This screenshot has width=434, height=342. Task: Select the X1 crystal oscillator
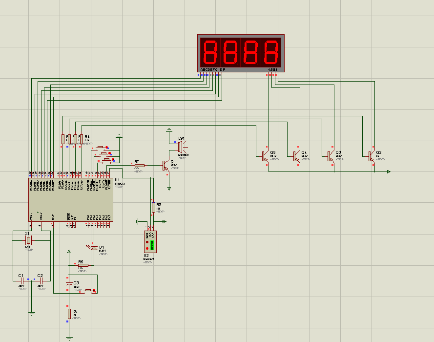click(28, 240)
